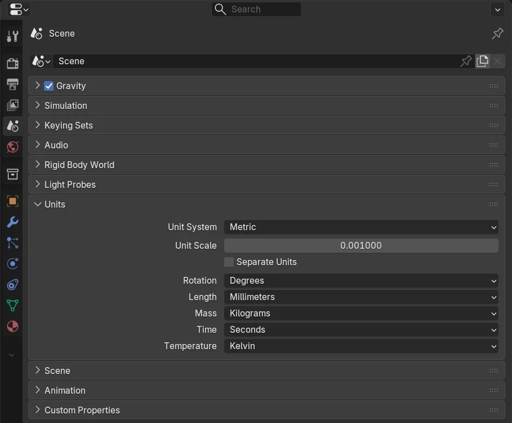
Task: Enable Separate Units checkbox
Action: 229,262
